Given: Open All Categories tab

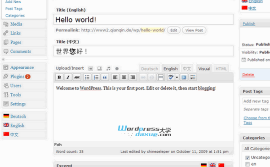Looking at the screenshot, I should (x=257, y=149).
